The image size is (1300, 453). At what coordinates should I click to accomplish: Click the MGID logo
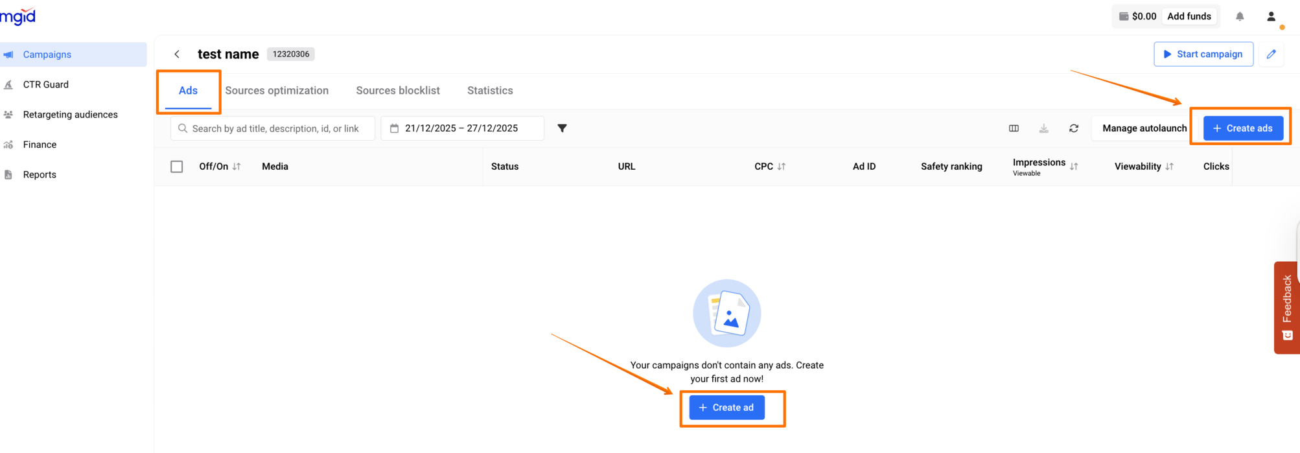(x=17, y=16)
